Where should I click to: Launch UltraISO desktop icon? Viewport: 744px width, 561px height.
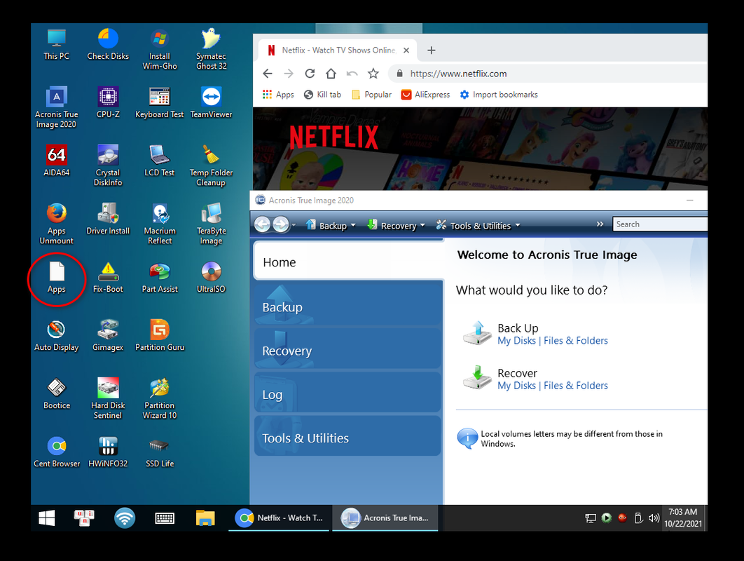[x=211, y=278]
